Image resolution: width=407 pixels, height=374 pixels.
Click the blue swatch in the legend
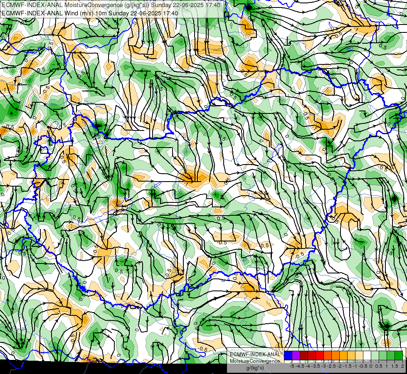(x=288, y=356)
